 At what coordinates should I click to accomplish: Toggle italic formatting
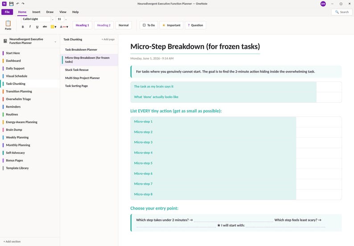(x=30, y=27)
